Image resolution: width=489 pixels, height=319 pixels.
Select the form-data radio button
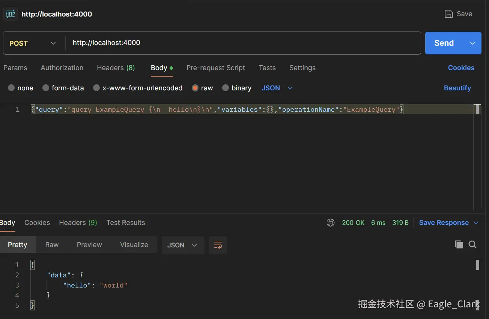(46, 88)
